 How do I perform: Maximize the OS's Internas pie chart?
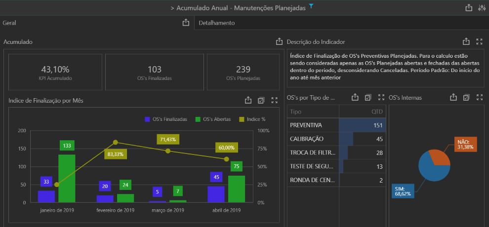pyautogui.click(x=479, y=97)
